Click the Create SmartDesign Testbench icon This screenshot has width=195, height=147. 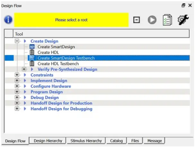pyautogui.click(x=32, y=58)
